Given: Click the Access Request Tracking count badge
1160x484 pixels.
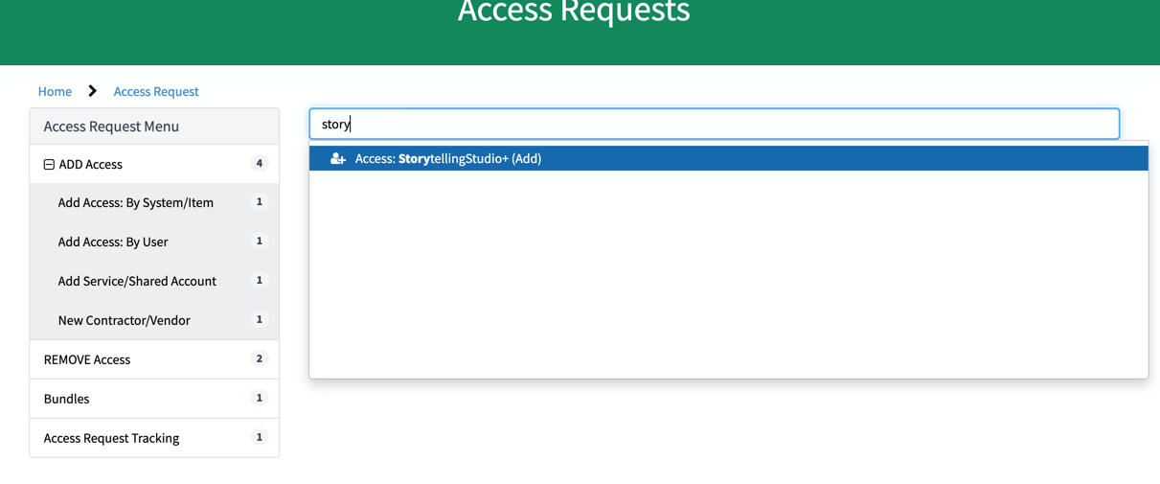Looking at the screenshot, I should [x=259, y=438].
